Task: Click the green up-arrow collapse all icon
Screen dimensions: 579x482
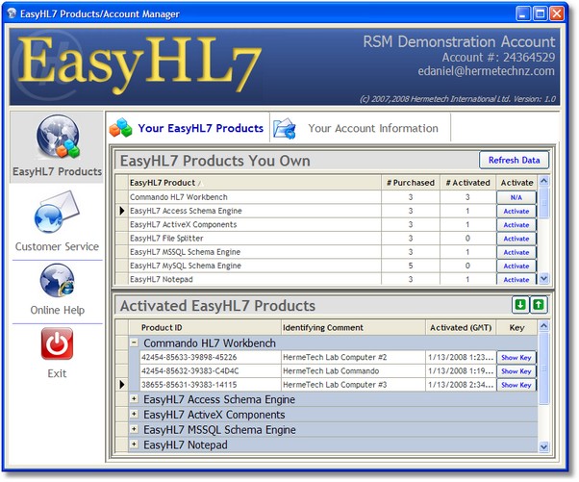Action: 539,305
